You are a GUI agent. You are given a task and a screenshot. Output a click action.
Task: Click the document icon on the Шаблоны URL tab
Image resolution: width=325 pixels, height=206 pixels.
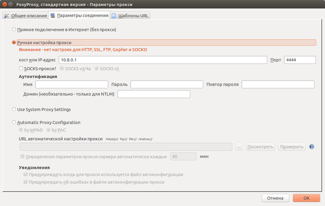[114, 16]
